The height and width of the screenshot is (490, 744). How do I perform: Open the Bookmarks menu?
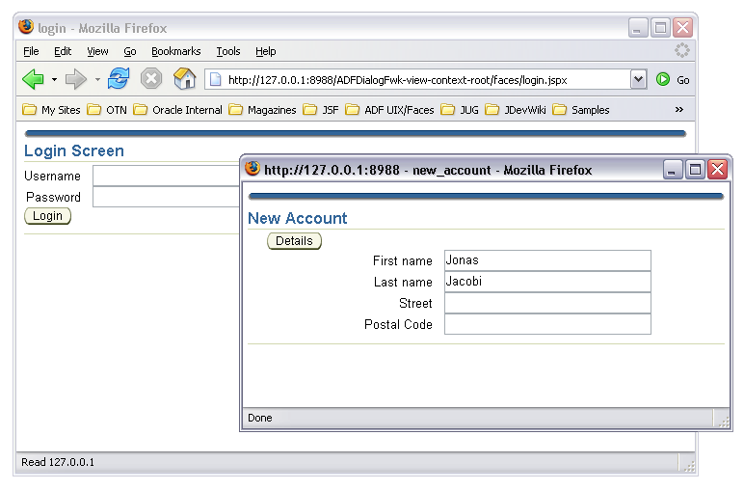[176, 51]
